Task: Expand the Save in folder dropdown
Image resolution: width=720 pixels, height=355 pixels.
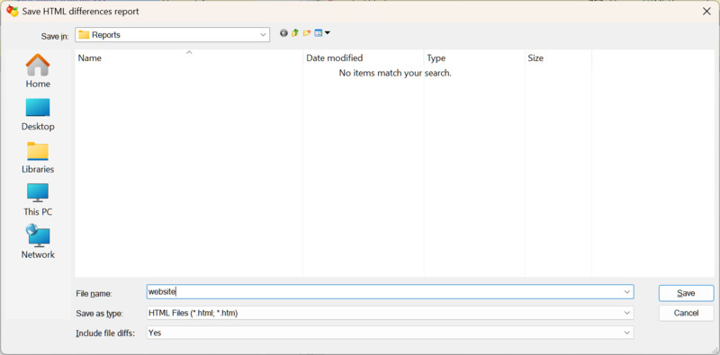Action: click(x=263, y=35)
